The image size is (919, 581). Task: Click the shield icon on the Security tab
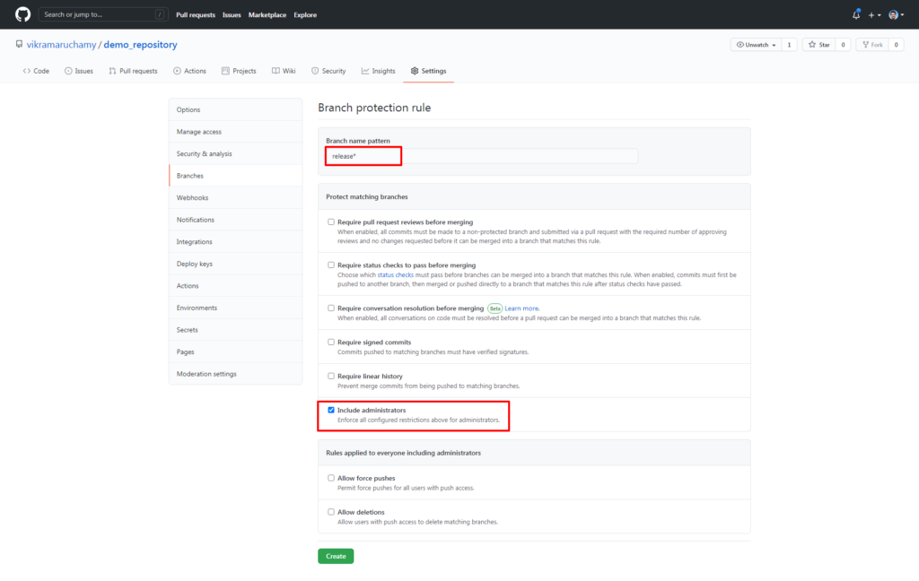pos(313,70)
